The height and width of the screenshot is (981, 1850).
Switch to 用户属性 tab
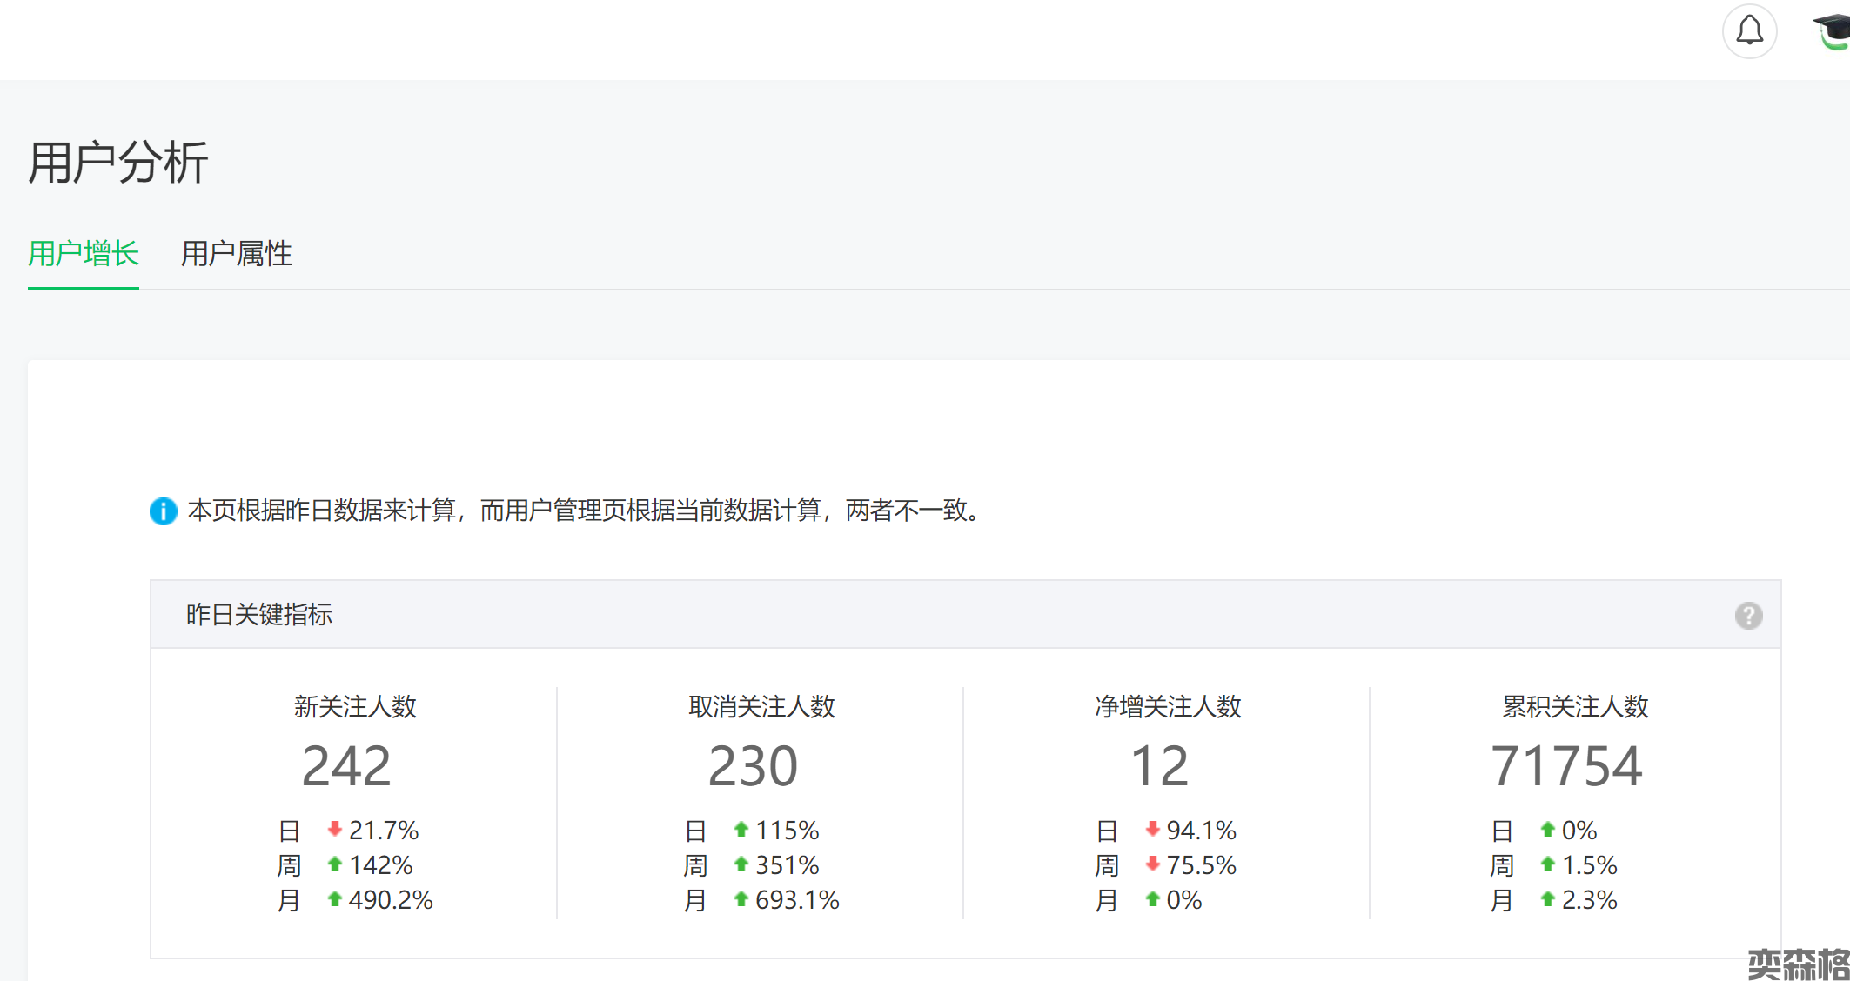(236, 254)
